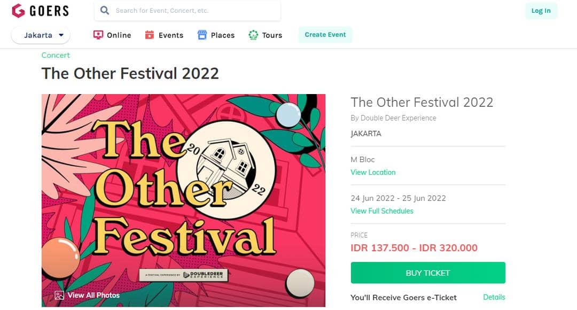Open View Location for M Bloc

373,172
